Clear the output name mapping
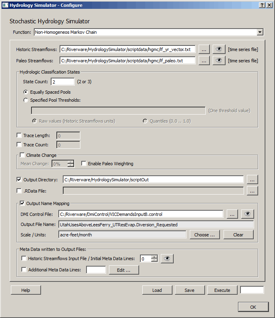 coord(238,235)
